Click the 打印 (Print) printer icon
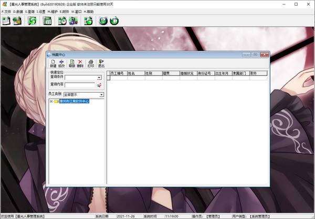 pyautogui.click(x=90, y=63)
